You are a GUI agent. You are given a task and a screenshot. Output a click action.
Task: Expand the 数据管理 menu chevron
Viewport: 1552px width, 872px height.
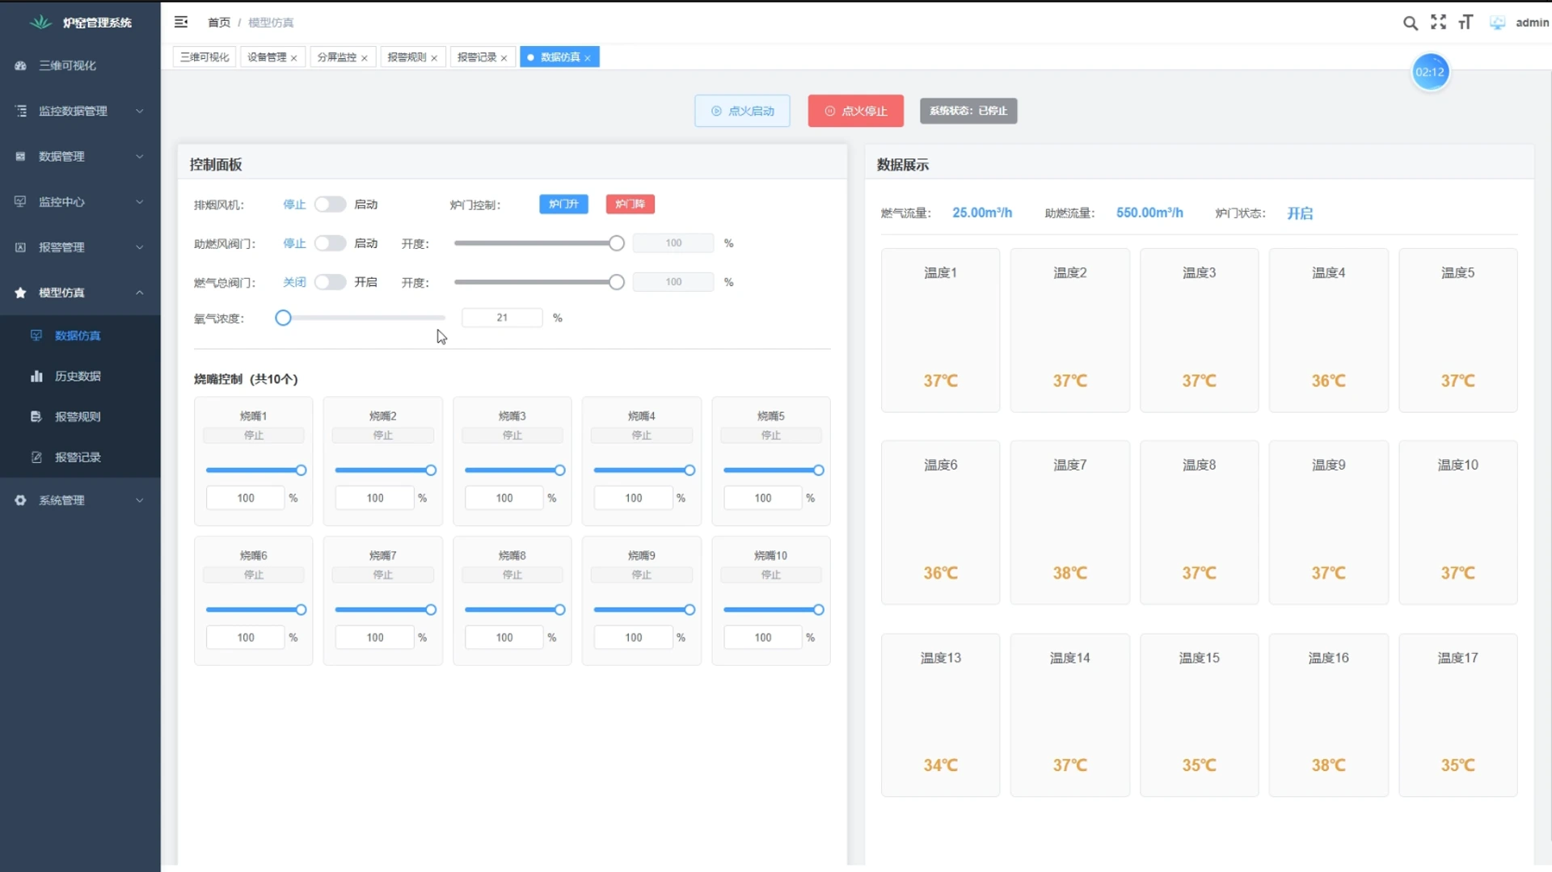pos(140,156)
